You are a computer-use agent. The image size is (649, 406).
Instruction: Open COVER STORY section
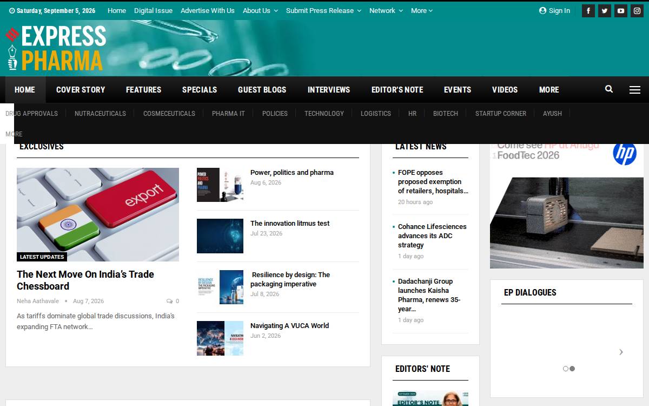[81, 90]
